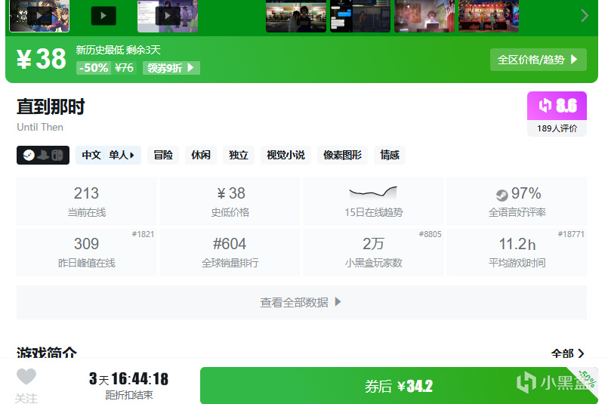Image resolution: width=608 pixels, height=404 pixels.
Task: Click the #1821 rank label
Action: [x=143, y=234]
